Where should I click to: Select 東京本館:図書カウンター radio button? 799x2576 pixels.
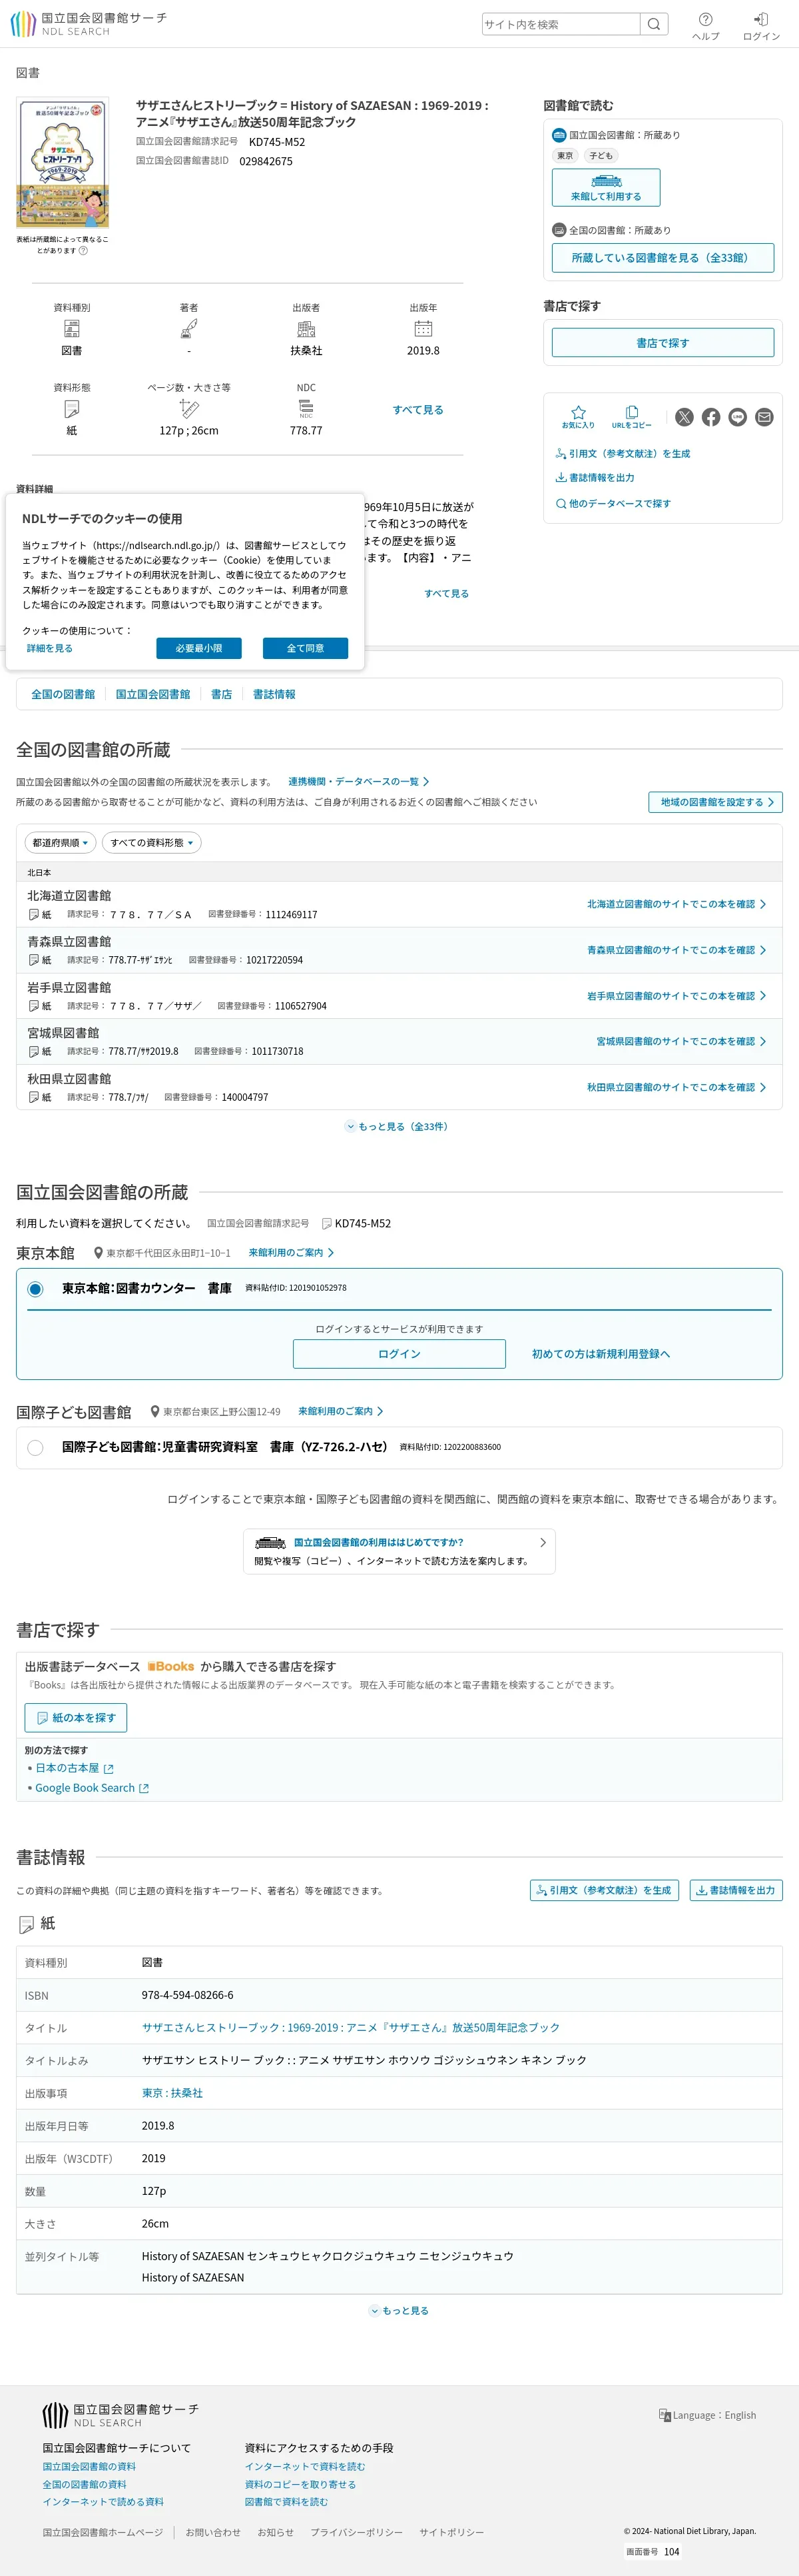(x=35, y=1289)
